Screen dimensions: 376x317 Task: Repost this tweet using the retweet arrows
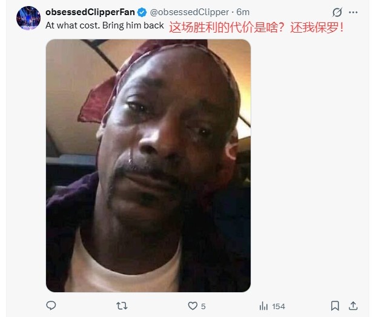coord(122,306)
